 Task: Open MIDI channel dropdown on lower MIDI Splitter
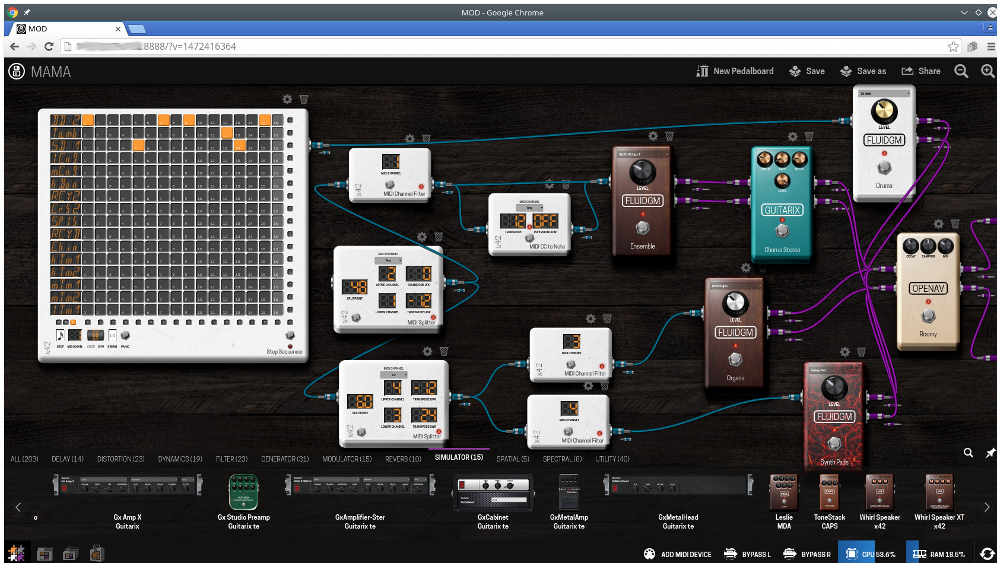pos(393,375)
